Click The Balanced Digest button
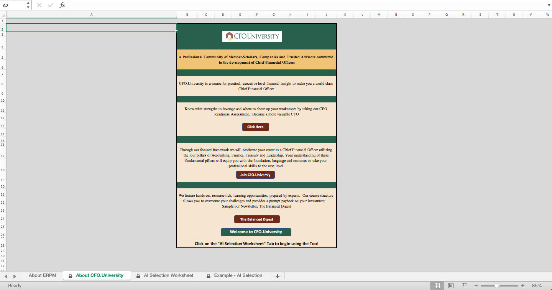Viewport: 552px width, 290px height. (x=257, y=219)
